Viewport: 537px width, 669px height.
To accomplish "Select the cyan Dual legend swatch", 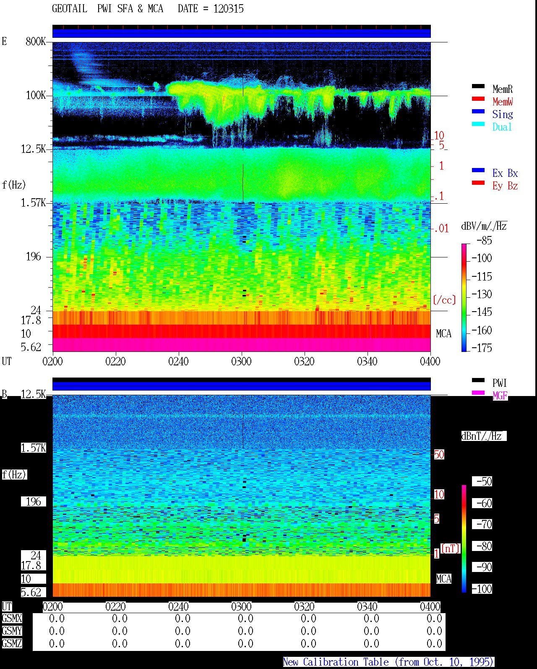I will [478, 124].
